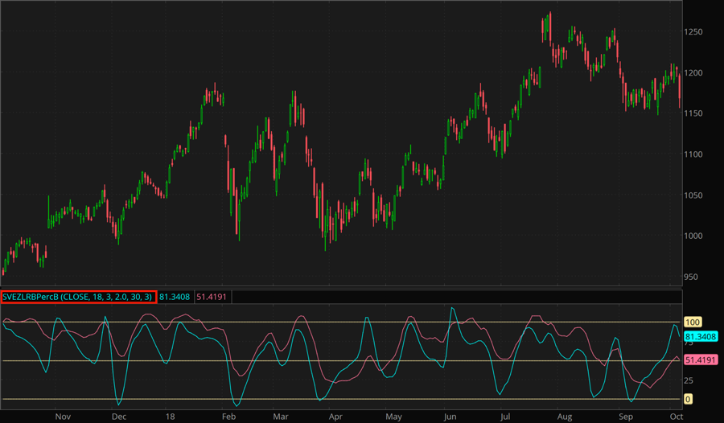Click the 25 mark on indicator axis
Viewport: 724px width, 423px height.
pos(691,380)
